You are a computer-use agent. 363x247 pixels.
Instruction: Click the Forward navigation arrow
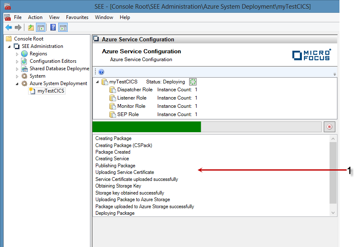click(18, 28)
